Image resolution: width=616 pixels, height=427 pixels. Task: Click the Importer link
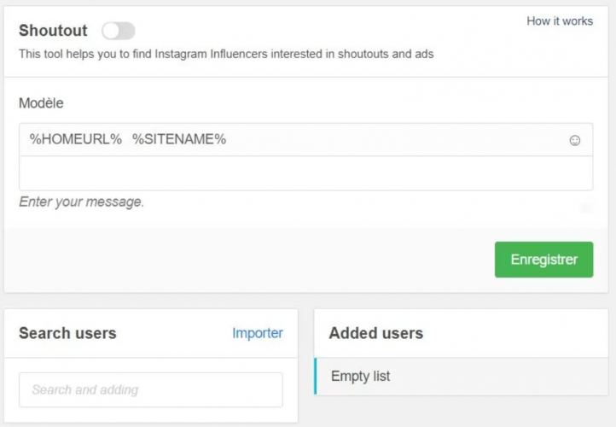tap(258, 333)
